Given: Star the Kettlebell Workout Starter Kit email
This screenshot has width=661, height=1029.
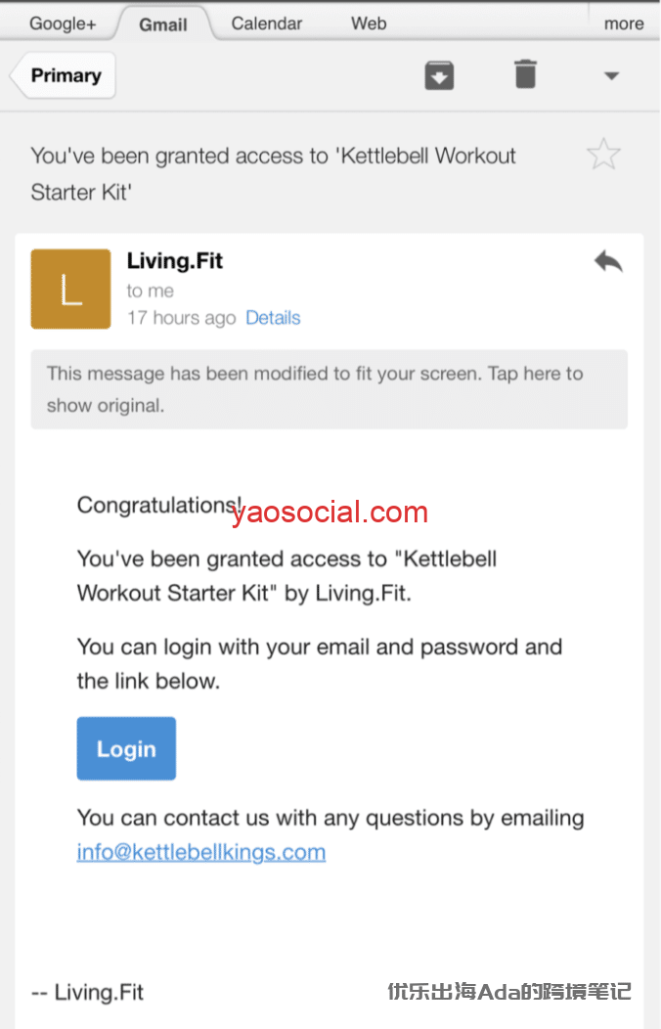Looking at the screenshot, I should click(x=602, y=155).
